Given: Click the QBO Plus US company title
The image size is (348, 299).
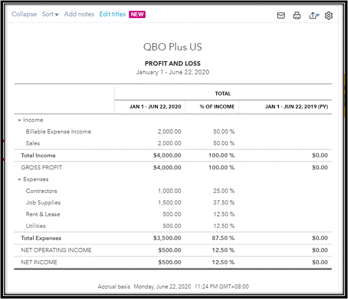Looking at the screenshot, I should (172, 47).
